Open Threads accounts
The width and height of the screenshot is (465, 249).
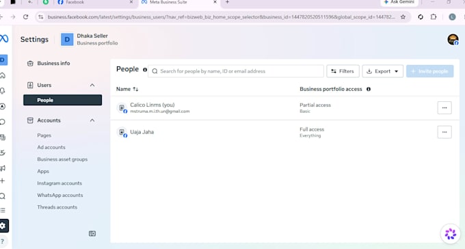pyautogui.click(x=57, y=207)
